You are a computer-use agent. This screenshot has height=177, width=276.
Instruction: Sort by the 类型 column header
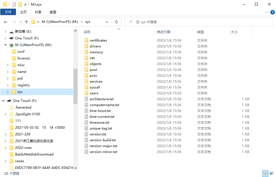201,32
